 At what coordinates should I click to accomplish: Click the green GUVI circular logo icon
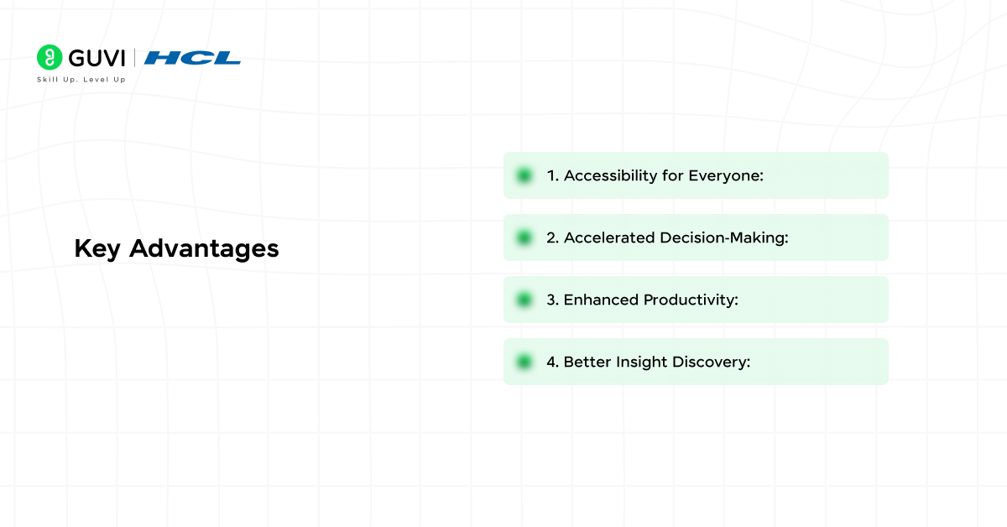pyautogui.click(x=50, y=57)
